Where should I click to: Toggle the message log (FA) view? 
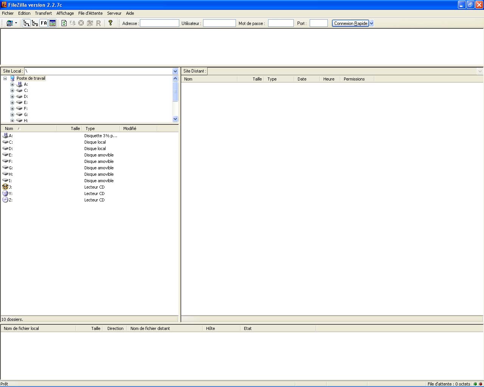44,23
